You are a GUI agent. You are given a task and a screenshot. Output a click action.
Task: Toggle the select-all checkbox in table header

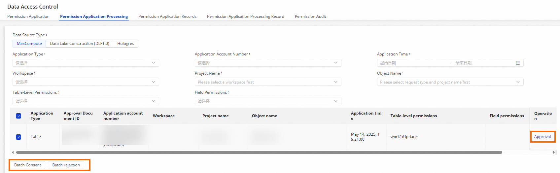[18, 116]
